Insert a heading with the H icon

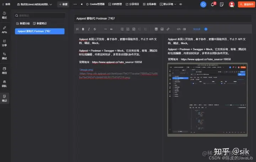tap(77, 29)
